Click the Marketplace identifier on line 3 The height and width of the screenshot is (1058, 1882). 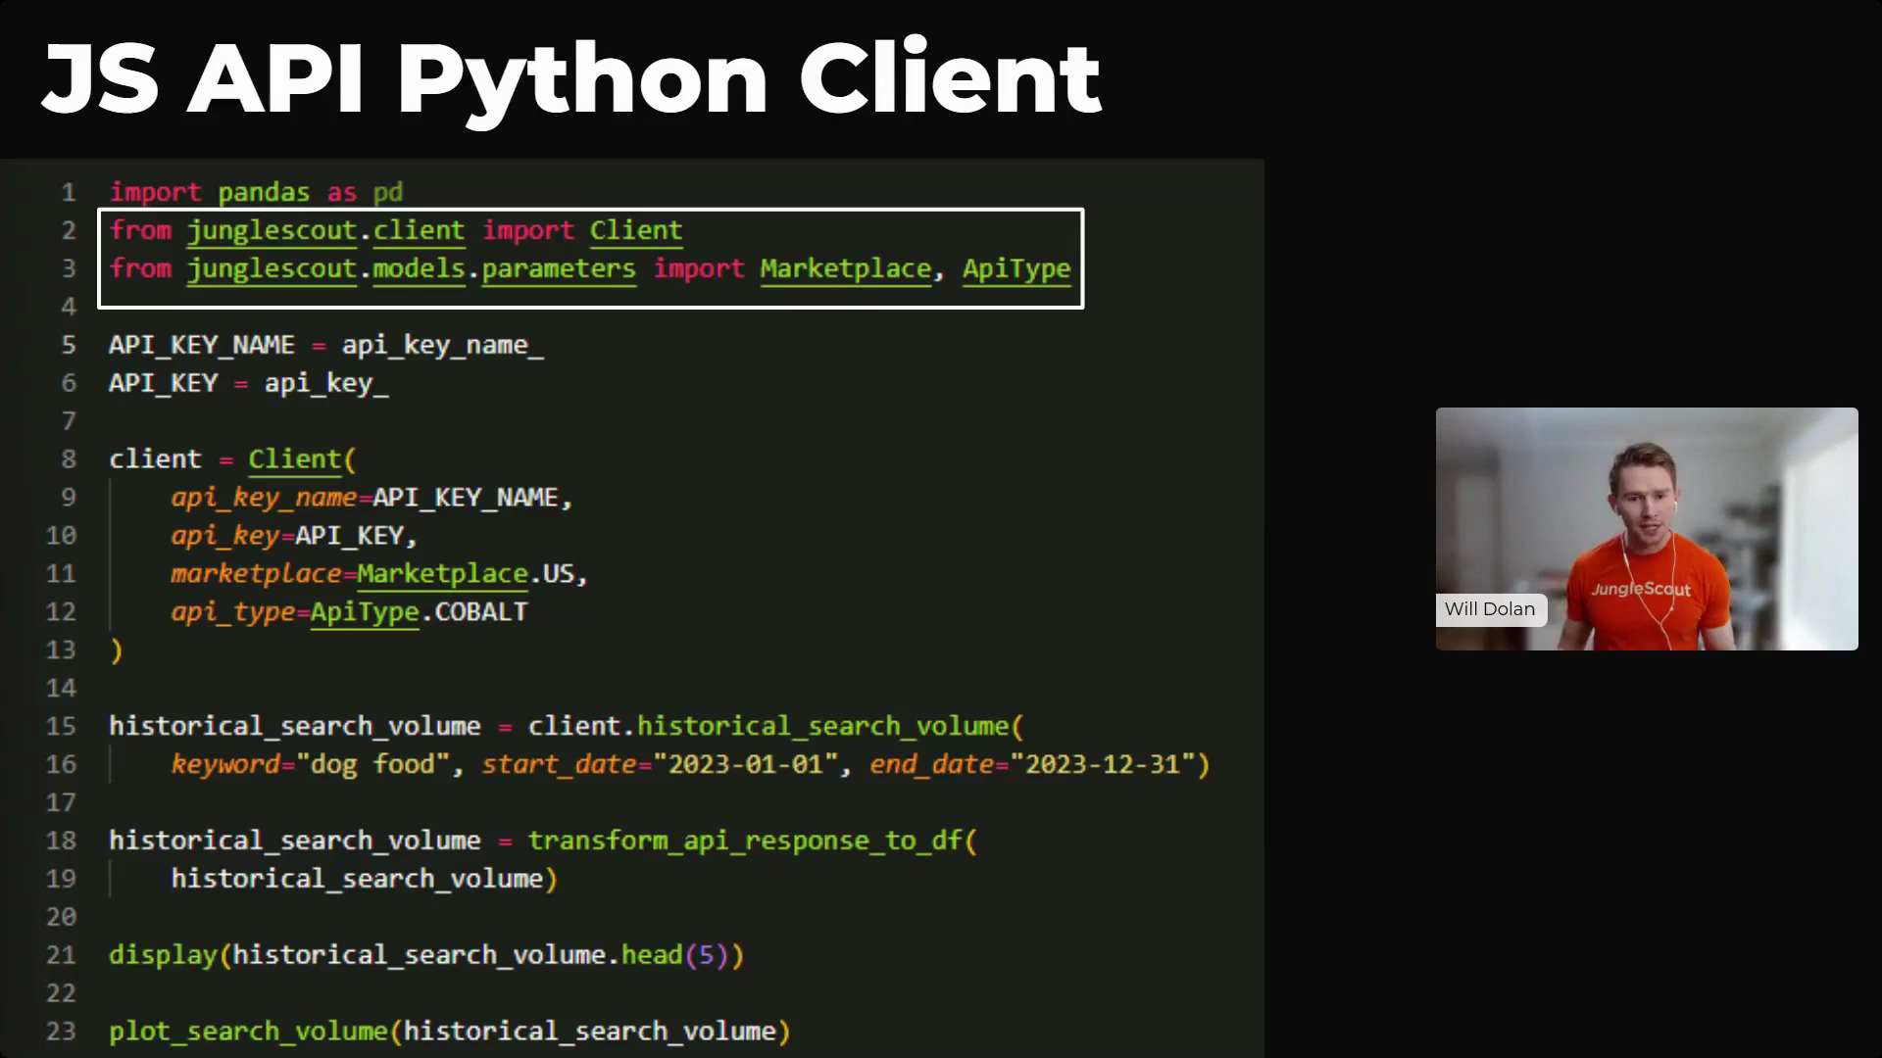pos(845,268)
